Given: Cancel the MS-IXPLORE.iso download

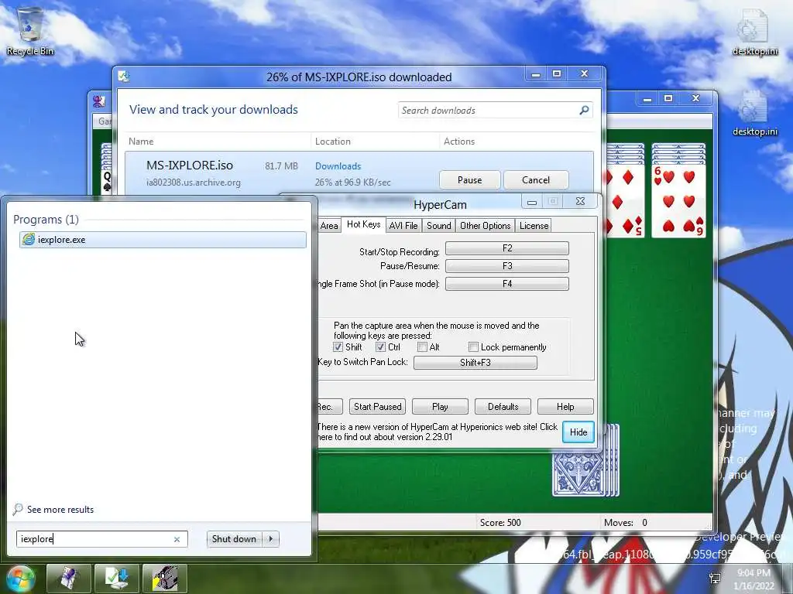Looking at the screenshot, I should [x=536, y=179].
